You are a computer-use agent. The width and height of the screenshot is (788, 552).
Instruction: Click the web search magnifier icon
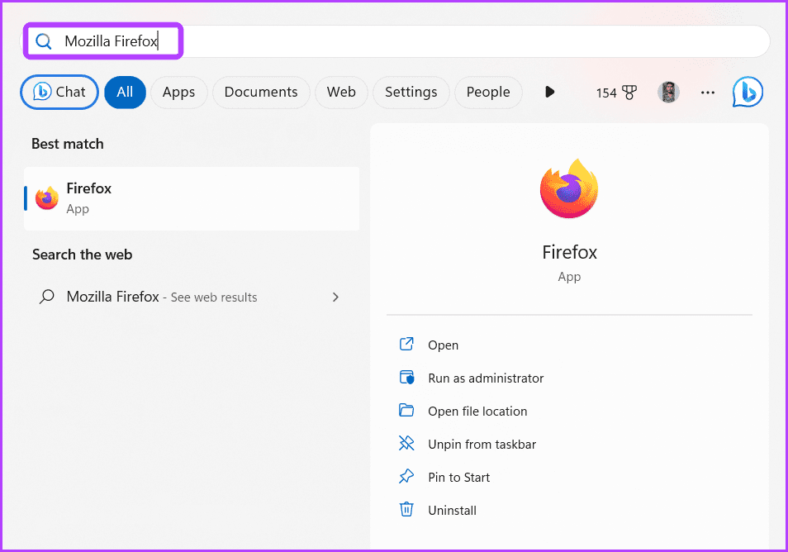click(x=47, y=297)
